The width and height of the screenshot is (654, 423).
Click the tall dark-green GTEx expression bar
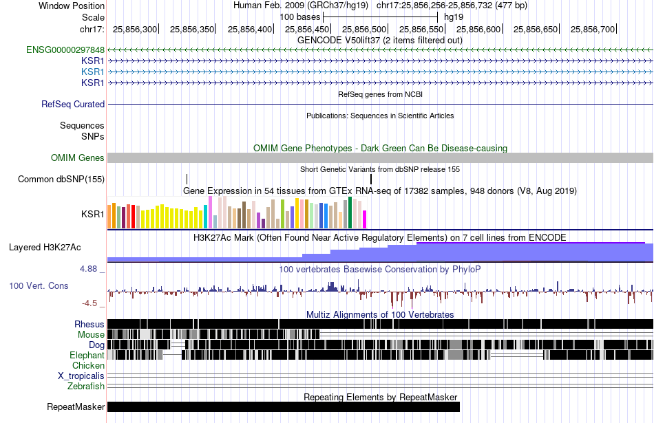(350, 213)
